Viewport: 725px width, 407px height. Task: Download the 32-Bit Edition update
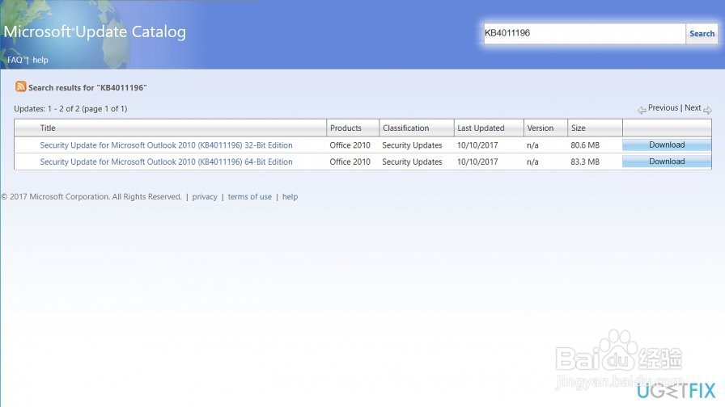click(667, 145)
